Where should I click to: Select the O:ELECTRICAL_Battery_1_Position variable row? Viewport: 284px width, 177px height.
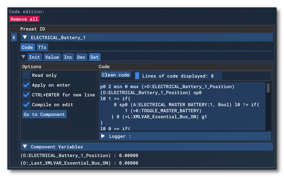[x=79, y=156]
